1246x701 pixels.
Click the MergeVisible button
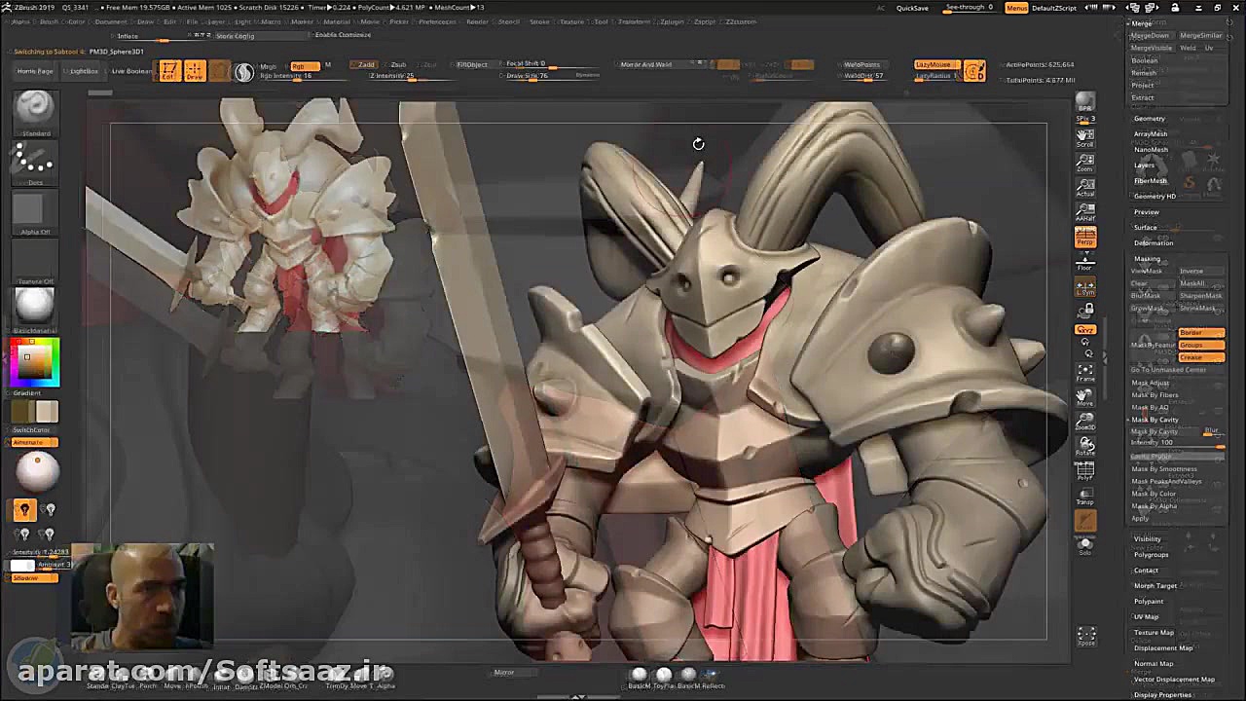coord(1153,47)
